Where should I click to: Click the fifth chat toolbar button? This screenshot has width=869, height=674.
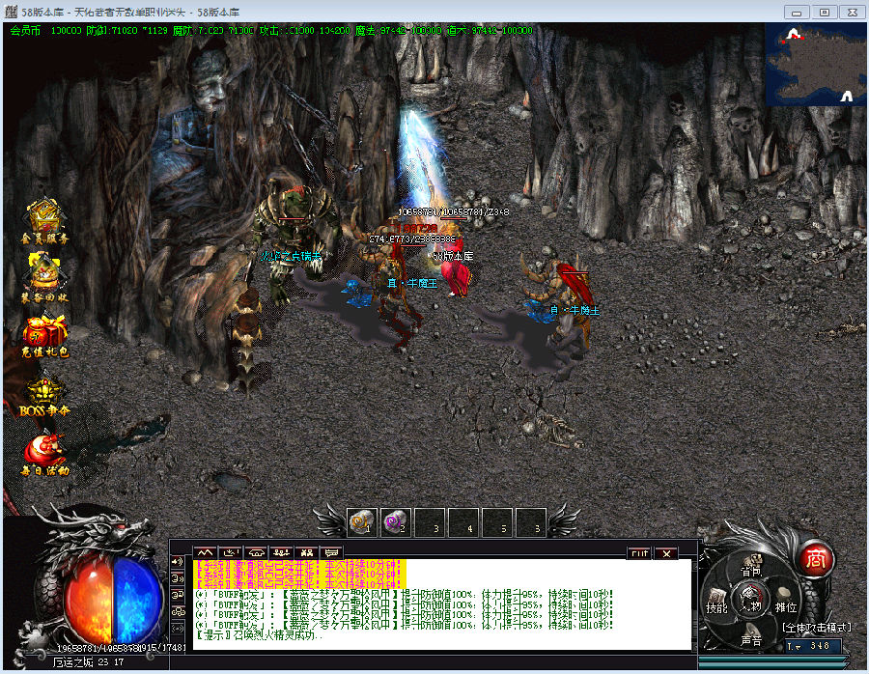tap(306, 552)
